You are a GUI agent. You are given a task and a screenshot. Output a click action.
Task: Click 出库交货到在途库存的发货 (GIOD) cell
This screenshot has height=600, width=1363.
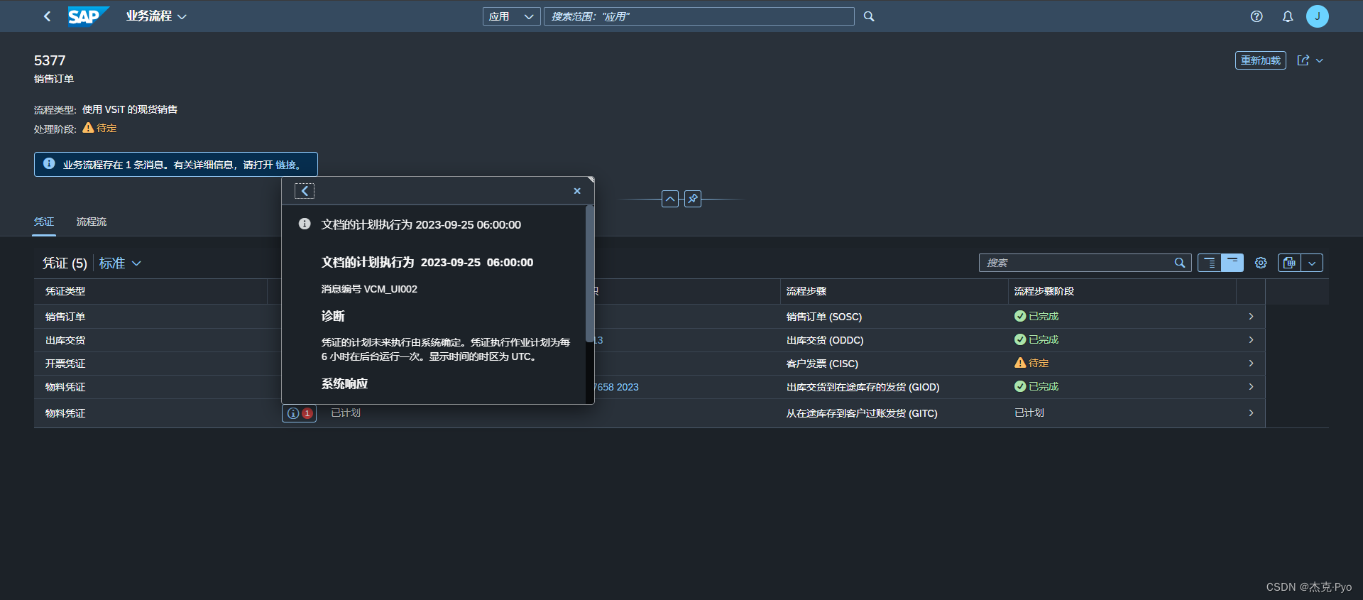point(863,387)
